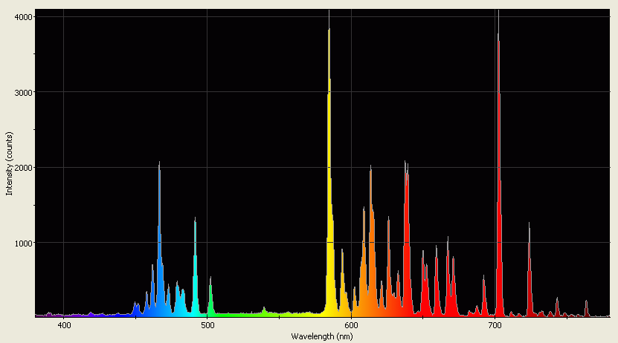Click the blue peak near 467 nm
Image resolution: width=618 pixels, height=343 pixels.
coord(160,240)
